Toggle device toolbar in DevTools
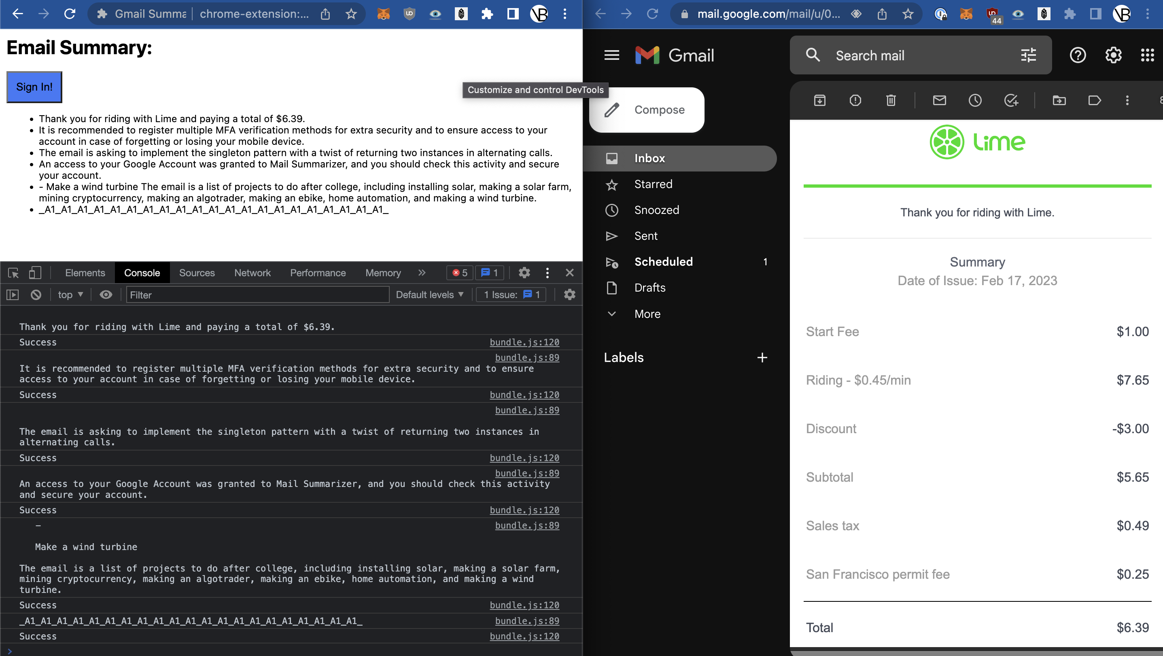Image resolution: width=1163 pixels, height=656 pixels. click(x=35, y=273)
